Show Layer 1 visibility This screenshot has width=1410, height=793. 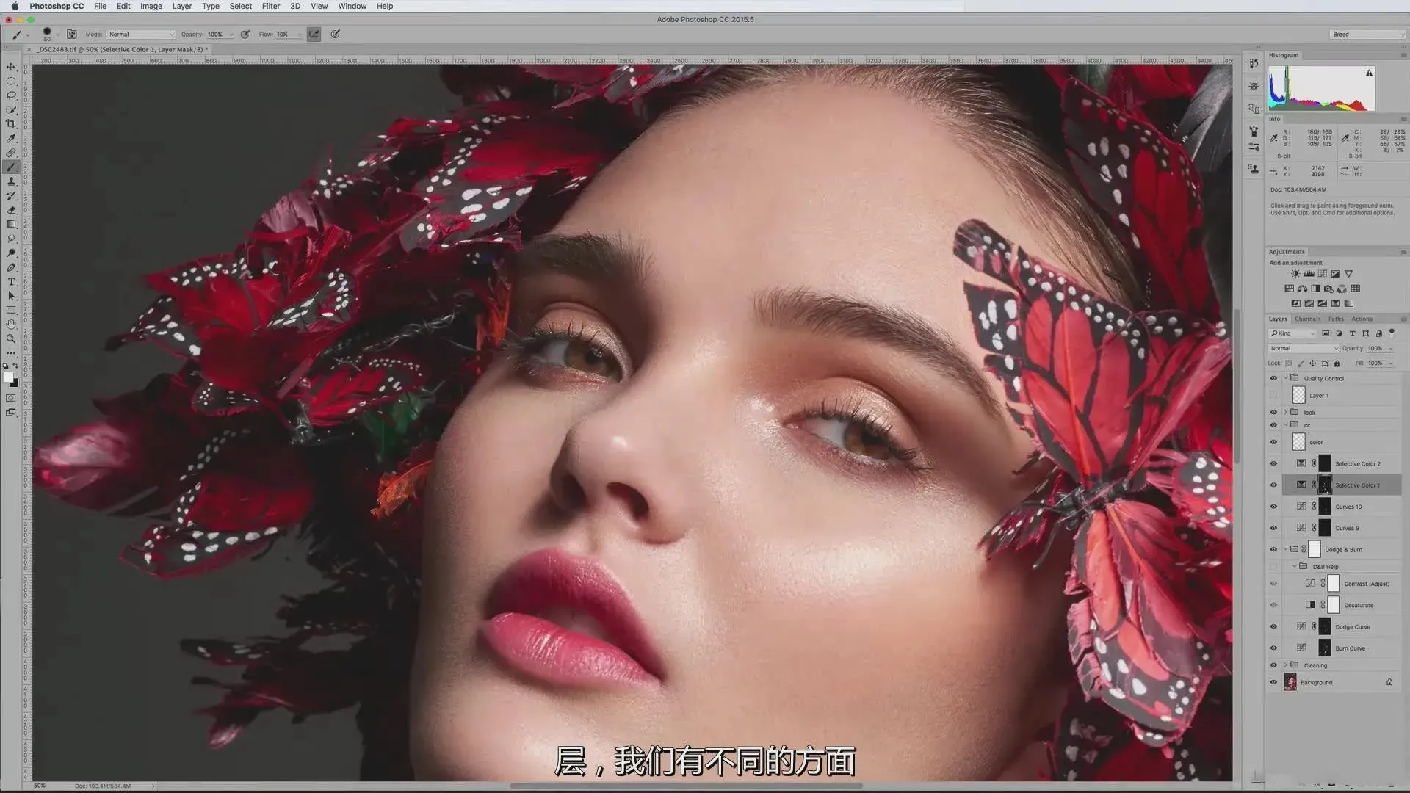tap(1273, 395)
